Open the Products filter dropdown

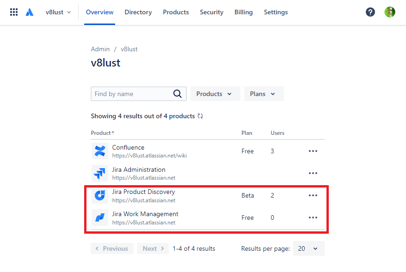coord(215,94)
